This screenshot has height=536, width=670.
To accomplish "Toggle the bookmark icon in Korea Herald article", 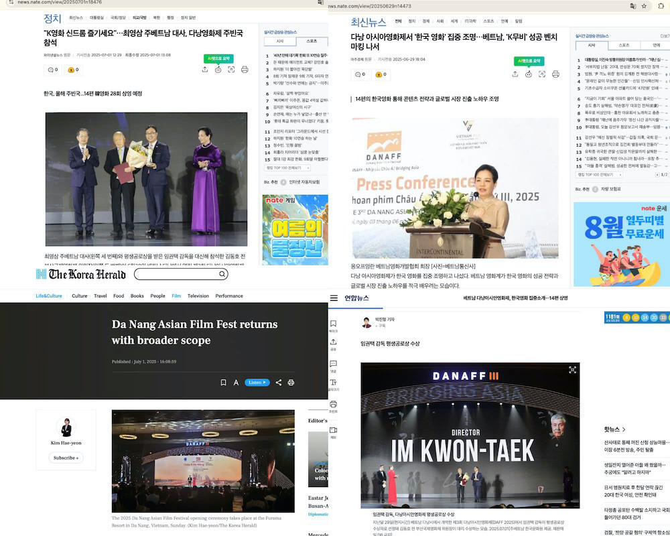I will coord(223,383).
